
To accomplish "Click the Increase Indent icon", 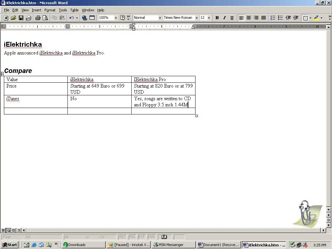I will point(296,18).
